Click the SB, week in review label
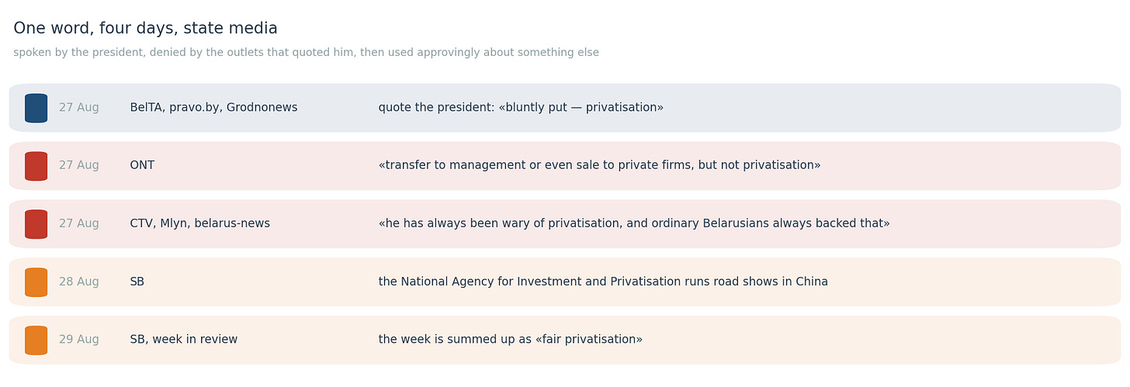The height and width of the screenshot is (387, 1130). coord(184,340)
